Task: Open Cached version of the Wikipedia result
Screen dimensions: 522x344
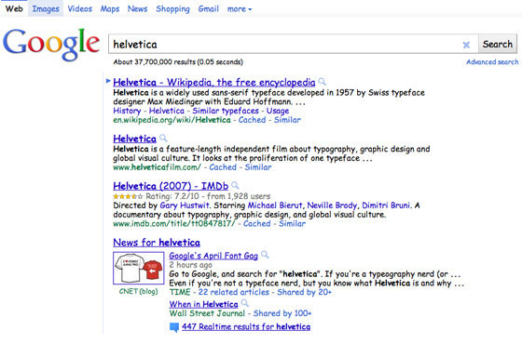Action: point(252,120)
